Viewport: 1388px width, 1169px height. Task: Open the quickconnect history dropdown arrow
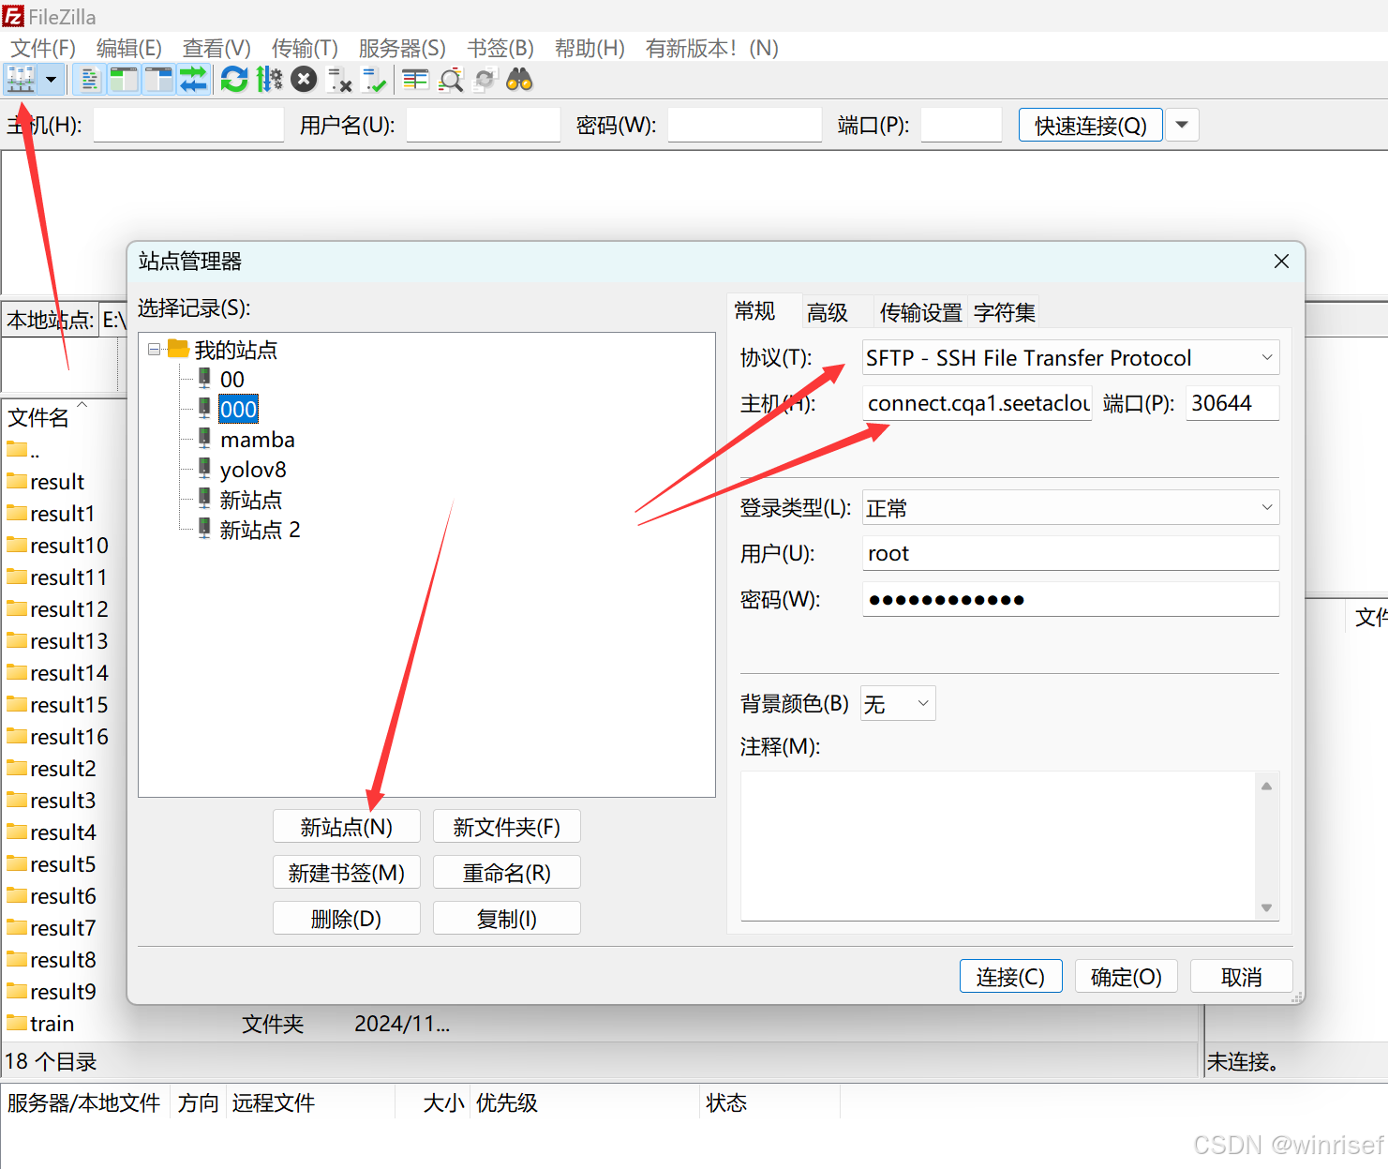coord(1182,125)
